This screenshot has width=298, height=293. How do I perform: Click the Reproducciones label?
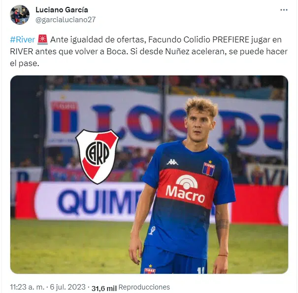[144, 287]
